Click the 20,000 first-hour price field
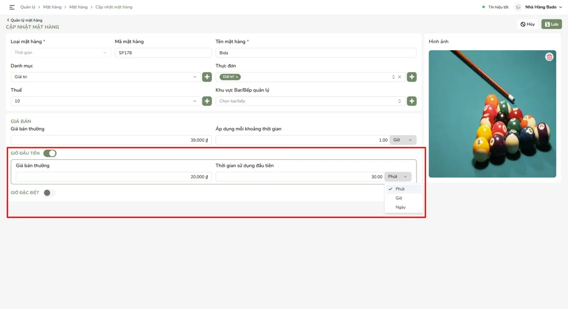The image size is (568, 309). point(114,176)
